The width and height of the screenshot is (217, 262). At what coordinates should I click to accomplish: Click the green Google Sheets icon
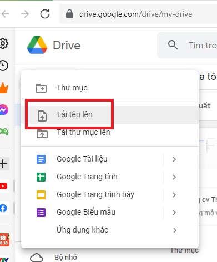point(41,177)
